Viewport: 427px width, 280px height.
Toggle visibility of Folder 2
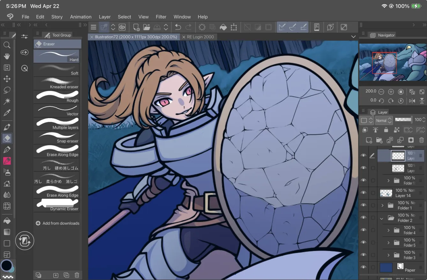point(363,218)
